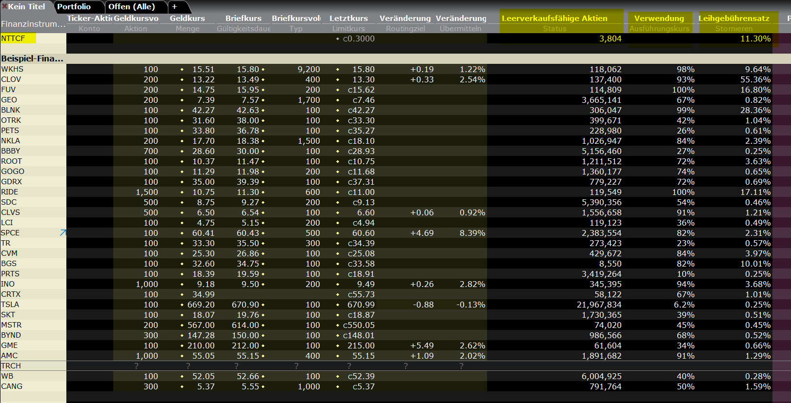This screenshot has width=791, height=403.
Task: Select the Ticker-Aktion column header
Action: pos(89,19)
